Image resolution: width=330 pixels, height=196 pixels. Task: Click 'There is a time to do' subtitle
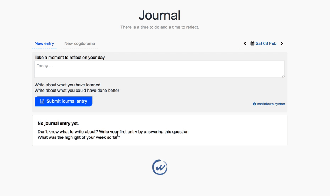pos(160,27)
